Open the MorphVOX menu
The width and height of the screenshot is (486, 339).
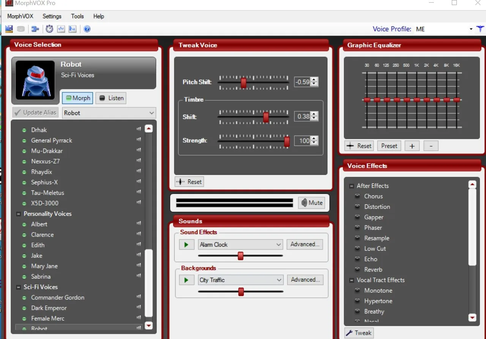[20, 16]
